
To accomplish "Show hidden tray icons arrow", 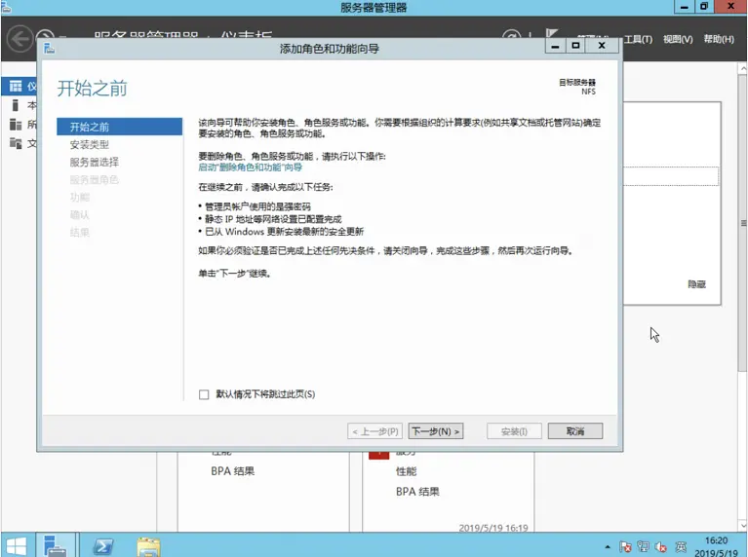I will pos(608,547).
